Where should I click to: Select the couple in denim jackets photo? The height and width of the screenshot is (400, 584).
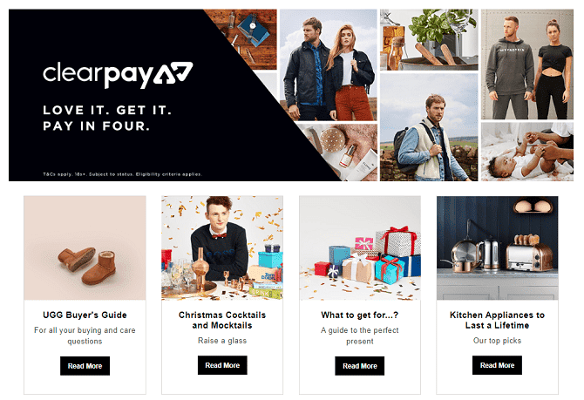click(x=329, y=64)
